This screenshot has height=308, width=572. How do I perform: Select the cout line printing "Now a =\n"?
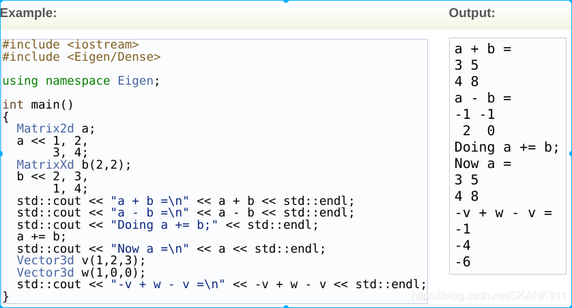coord(171,249)
